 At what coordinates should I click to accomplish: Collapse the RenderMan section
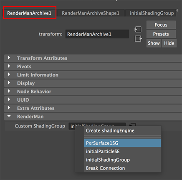(93, 117)
